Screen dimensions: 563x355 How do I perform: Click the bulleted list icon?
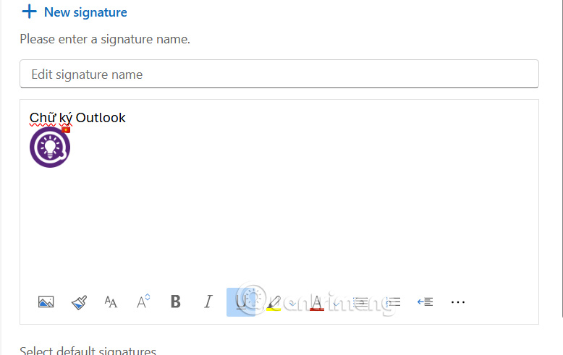point(360,302)
